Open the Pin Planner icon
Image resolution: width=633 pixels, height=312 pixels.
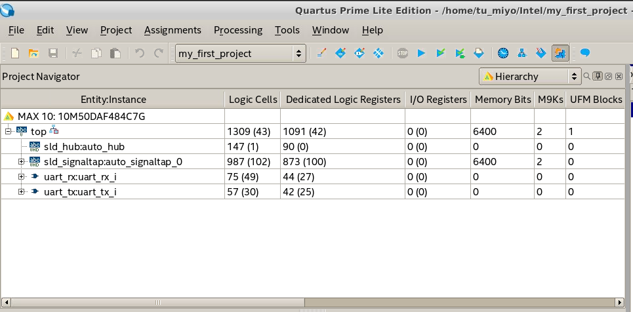point(359,53)
